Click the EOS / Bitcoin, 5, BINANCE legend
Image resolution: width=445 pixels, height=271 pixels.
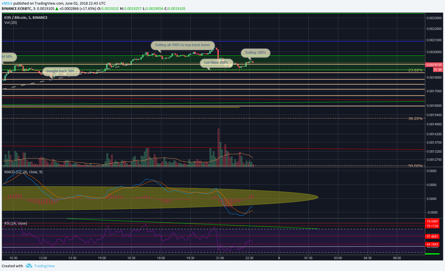26,17
